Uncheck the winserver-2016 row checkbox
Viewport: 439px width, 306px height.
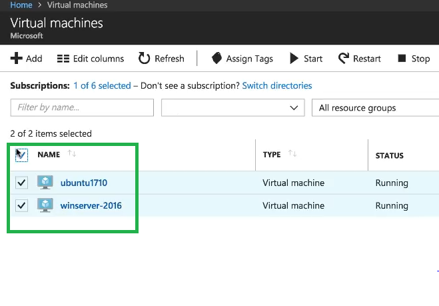coord(21,206)
